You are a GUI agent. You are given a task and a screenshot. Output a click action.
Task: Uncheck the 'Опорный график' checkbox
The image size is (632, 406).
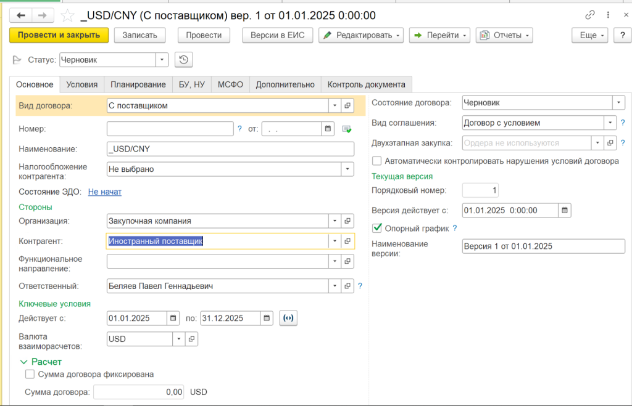377,228
